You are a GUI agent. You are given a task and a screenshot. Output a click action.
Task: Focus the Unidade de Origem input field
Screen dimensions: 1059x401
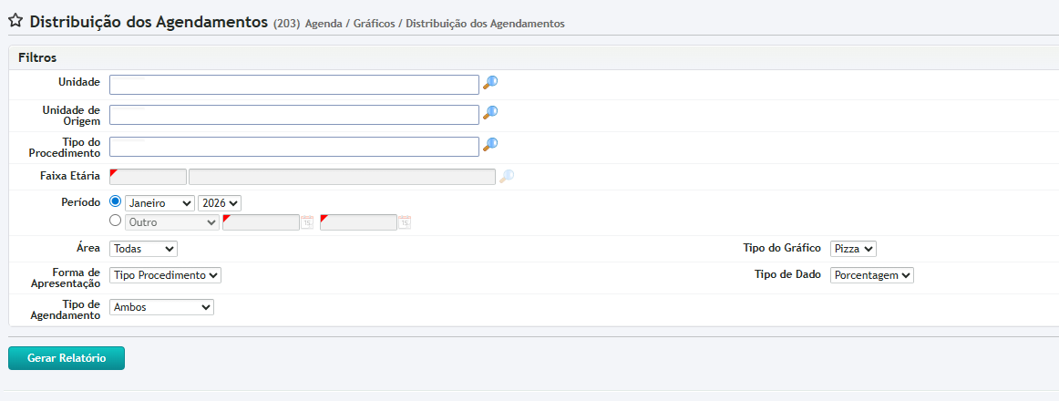click(293, 115)
